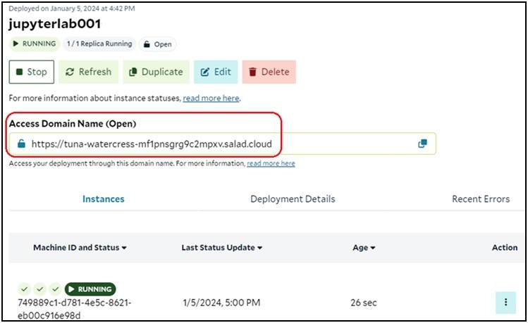Click the 26 sec age value
The width and height of the screenshot is (528, 323).
364,303
